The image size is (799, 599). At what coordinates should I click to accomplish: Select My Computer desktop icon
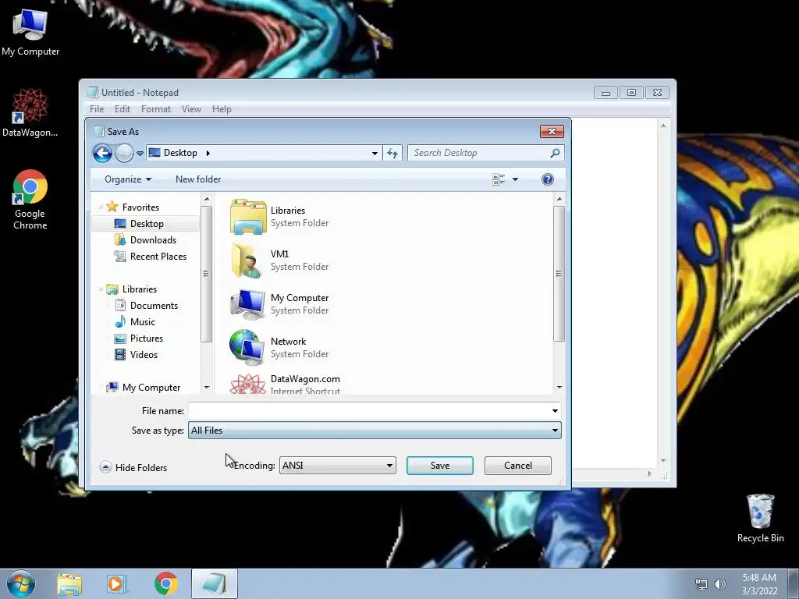(x=30, y=31)
